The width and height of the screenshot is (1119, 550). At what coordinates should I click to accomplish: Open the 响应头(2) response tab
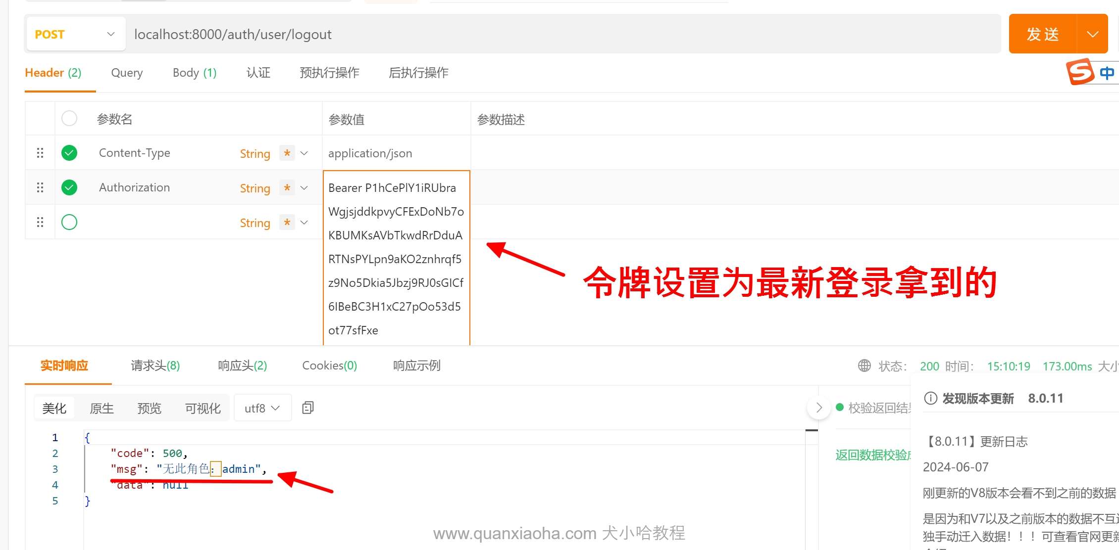(x=242, y=366)
